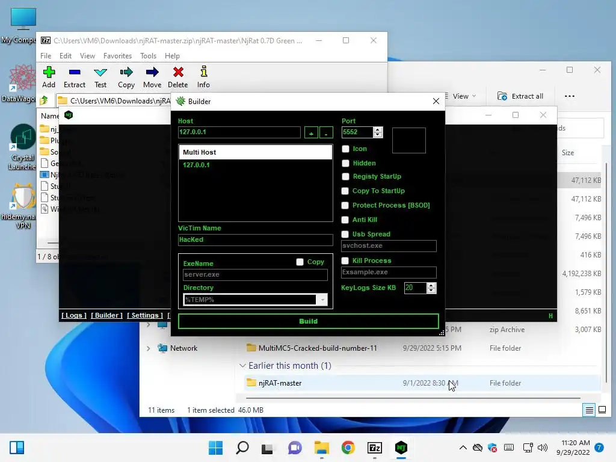616x462 pixels.
Task: Click the Build button
Action: tap(309, 321)
